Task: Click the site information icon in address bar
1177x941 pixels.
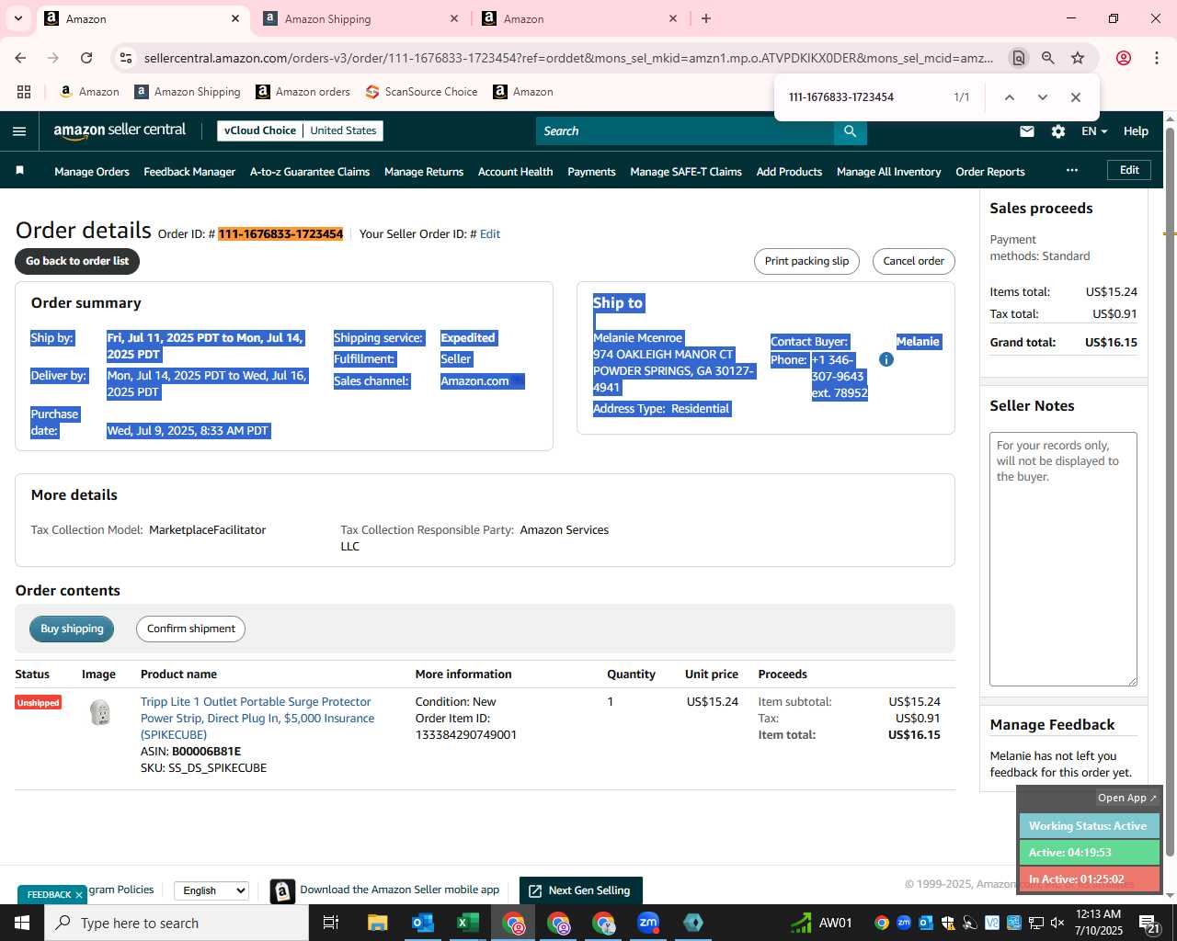Action: click(126, 58)
